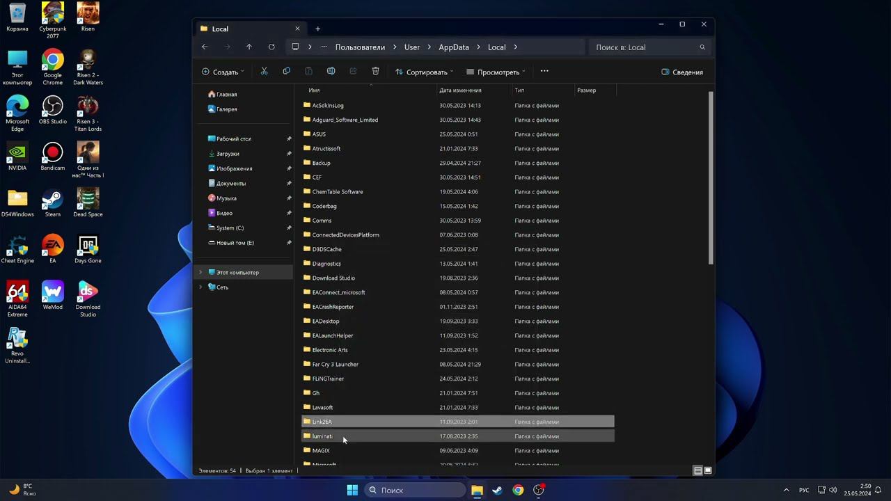Click chevron after Local in address bar

516,47
